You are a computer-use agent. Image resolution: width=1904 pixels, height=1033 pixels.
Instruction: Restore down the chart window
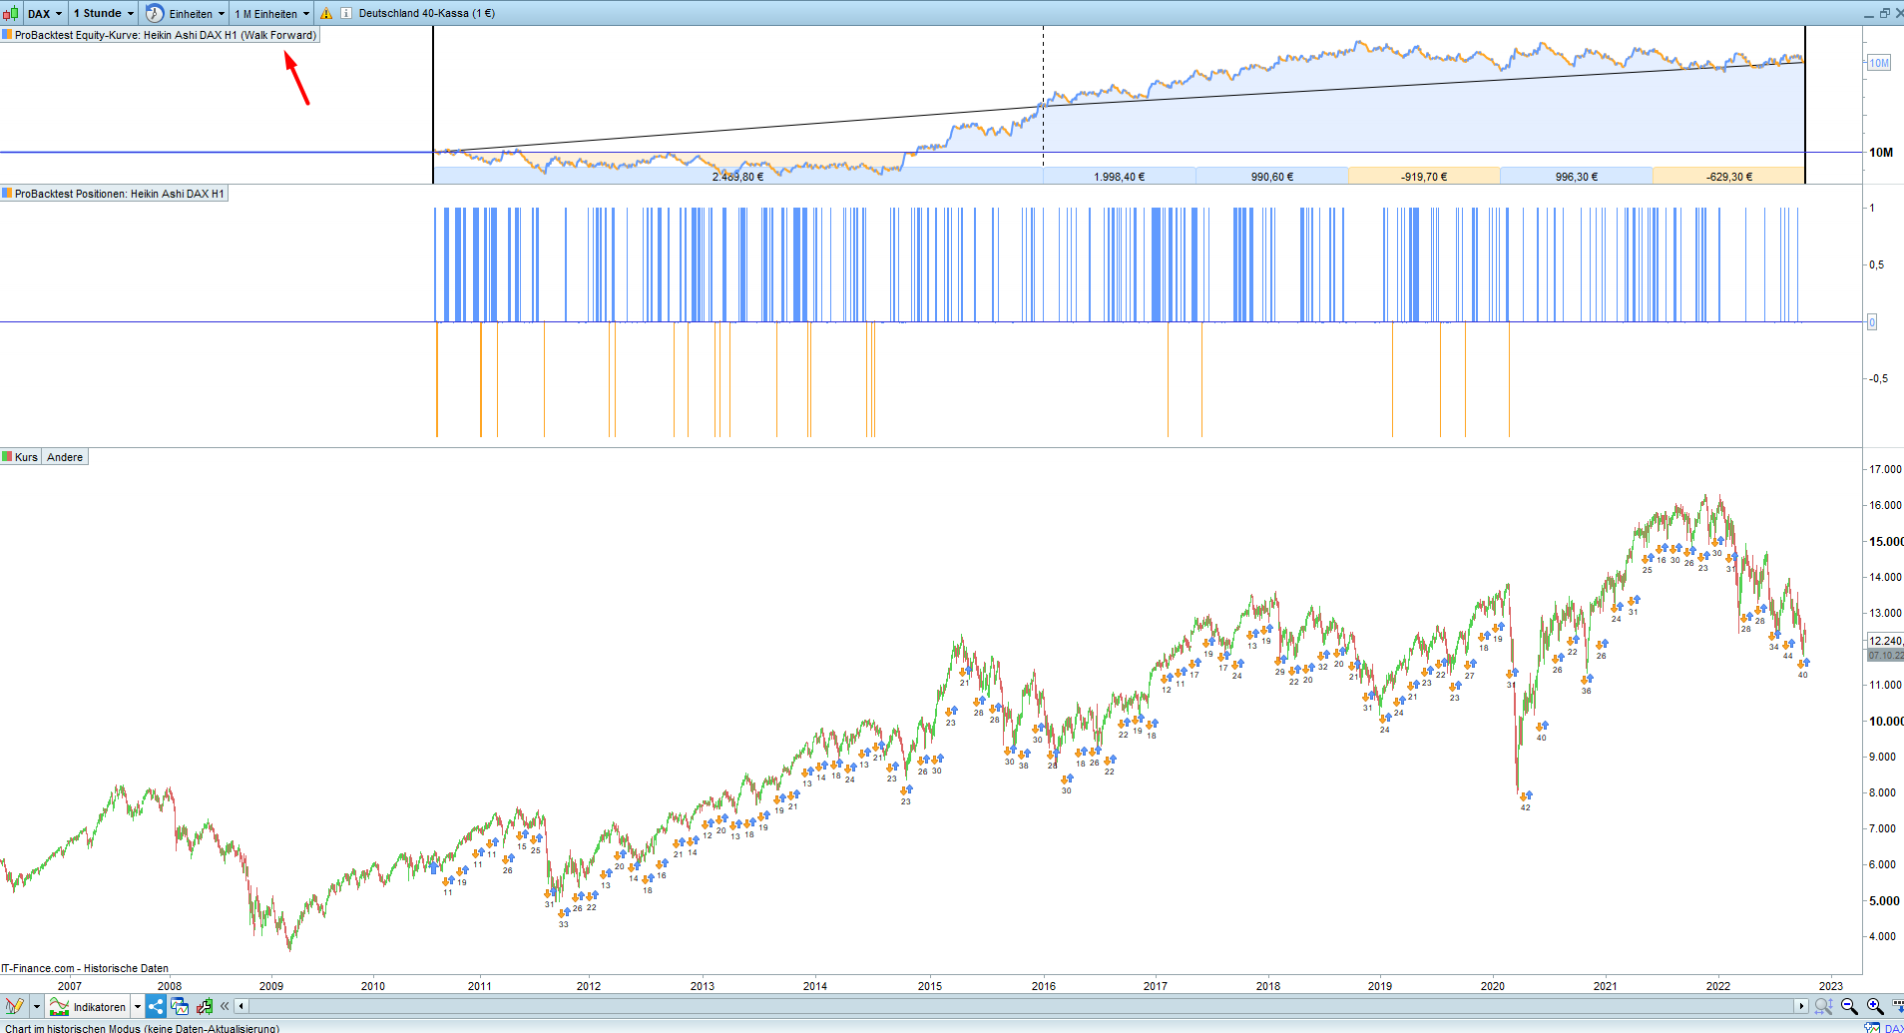pos(1885,14)
